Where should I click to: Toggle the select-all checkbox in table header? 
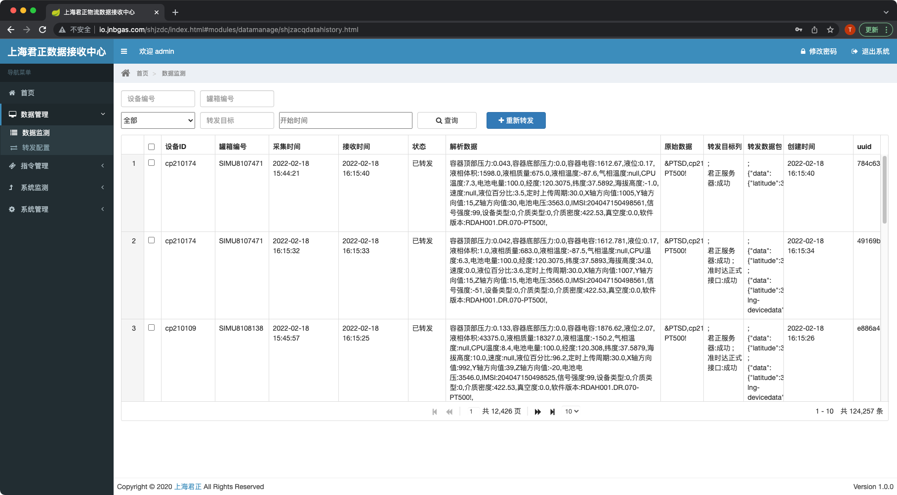[152, 147]
